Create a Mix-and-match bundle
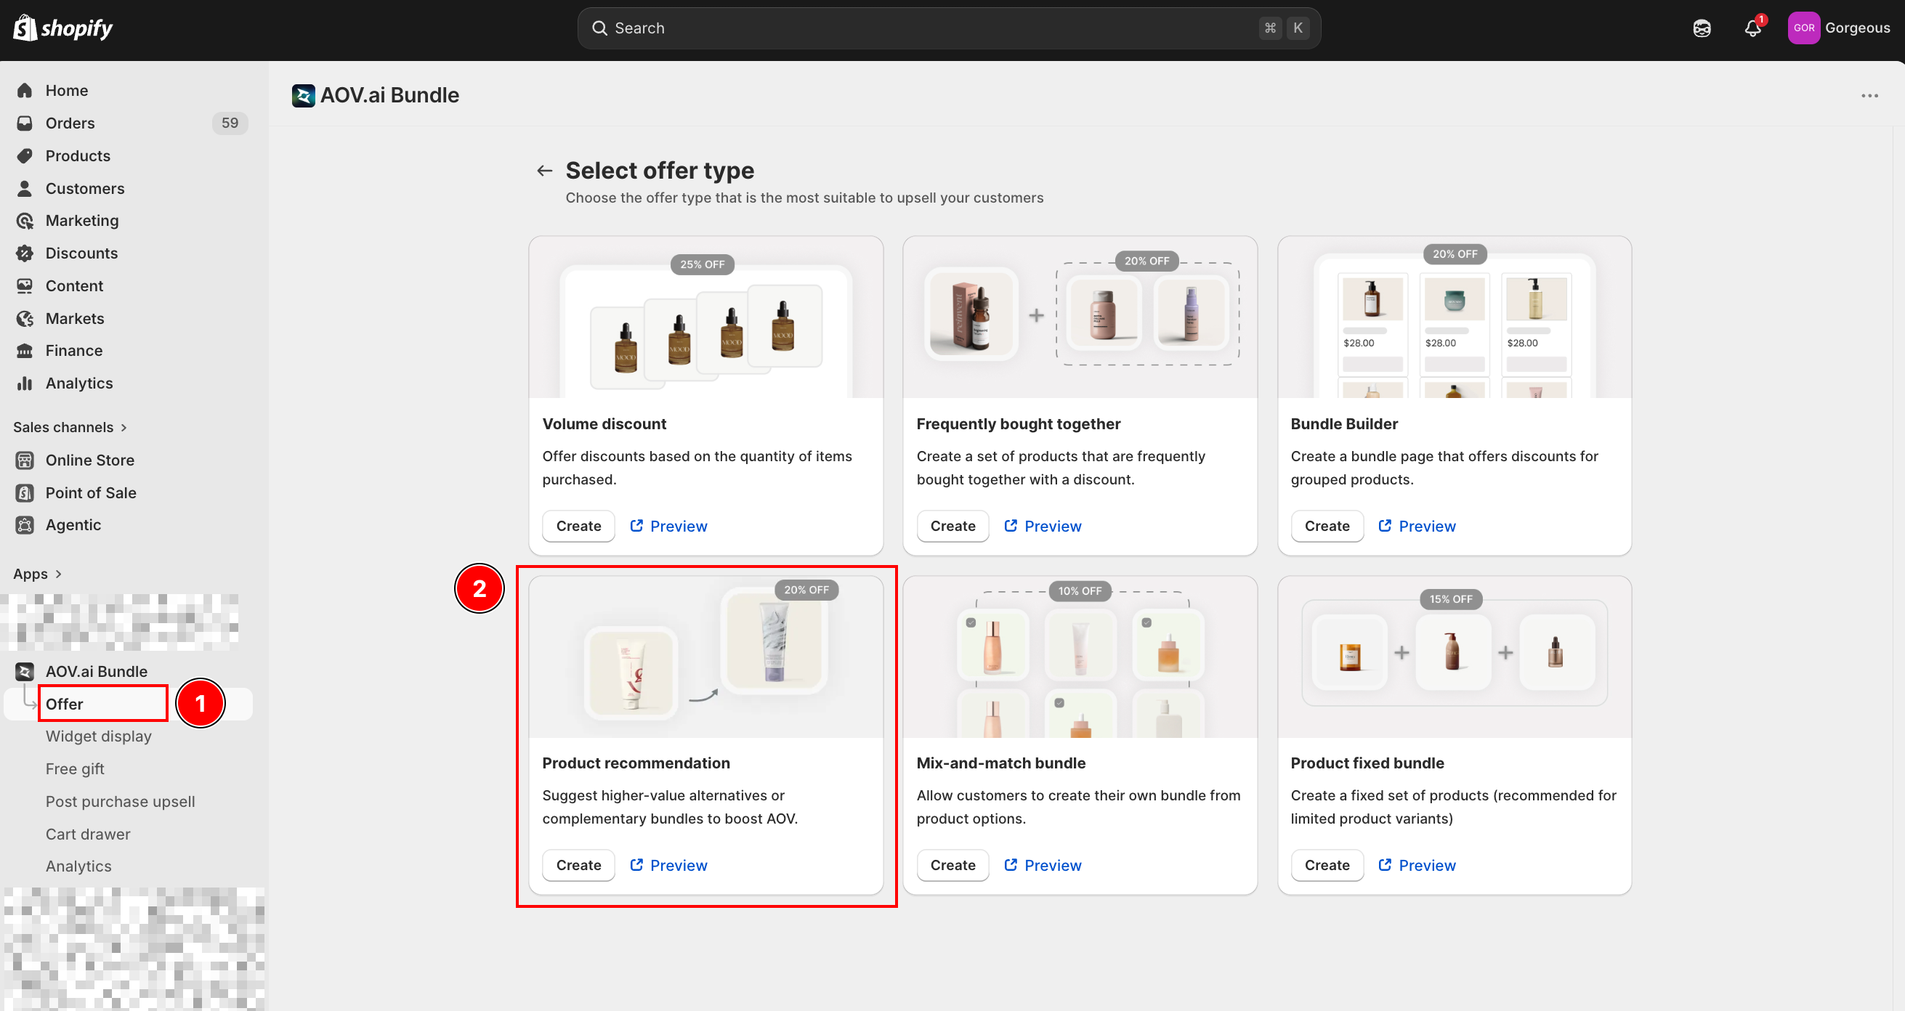This screenshot has width=1905, height=1011. [x=953, y=865]
